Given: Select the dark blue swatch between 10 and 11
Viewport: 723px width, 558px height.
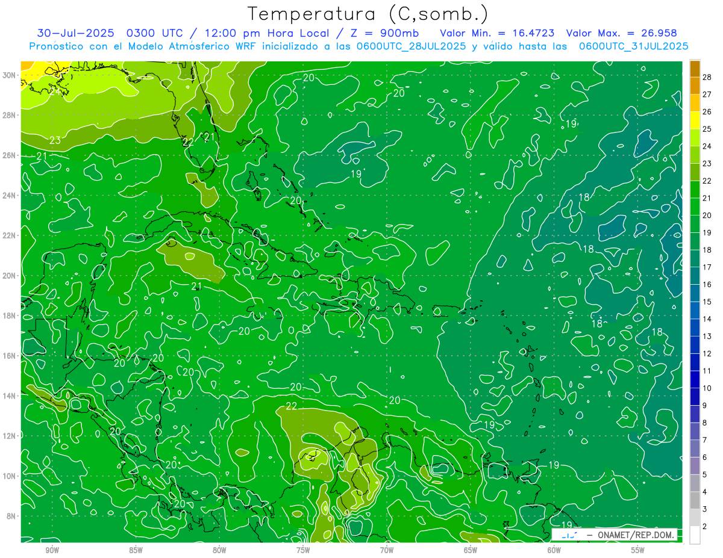Looking at the screenshot, I should point(695,380).
